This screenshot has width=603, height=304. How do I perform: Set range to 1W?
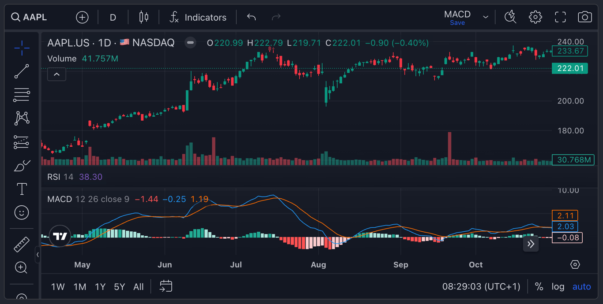(58, 287)
